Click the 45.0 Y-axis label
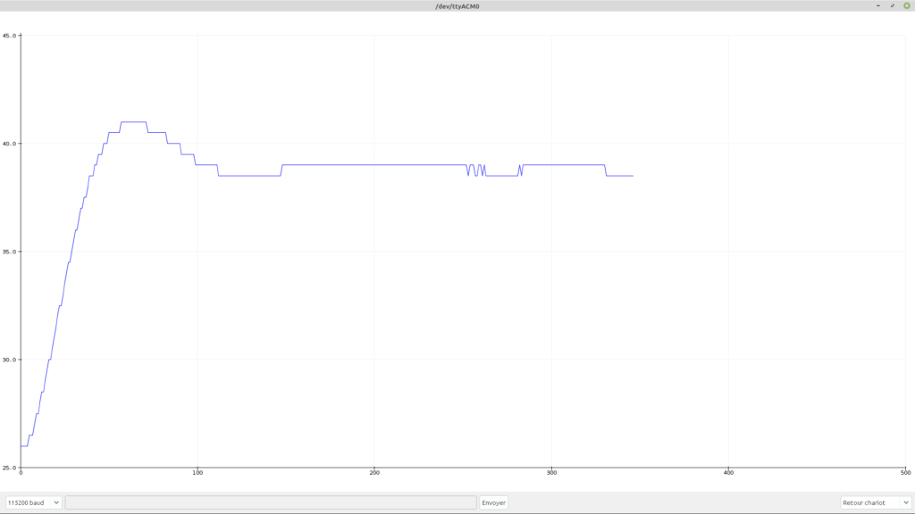 [9, 36]
